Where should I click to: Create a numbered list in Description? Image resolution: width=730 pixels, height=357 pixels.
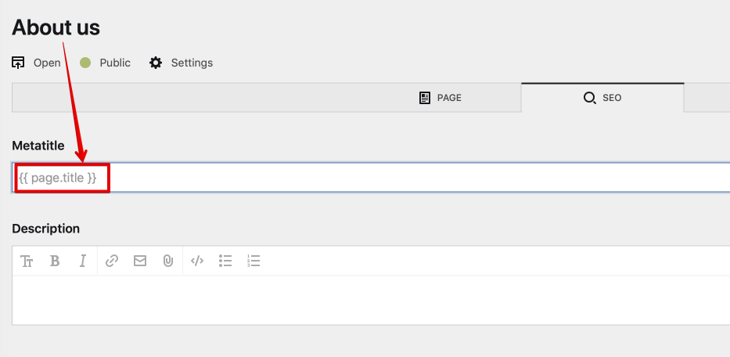[x=254, y=261]
